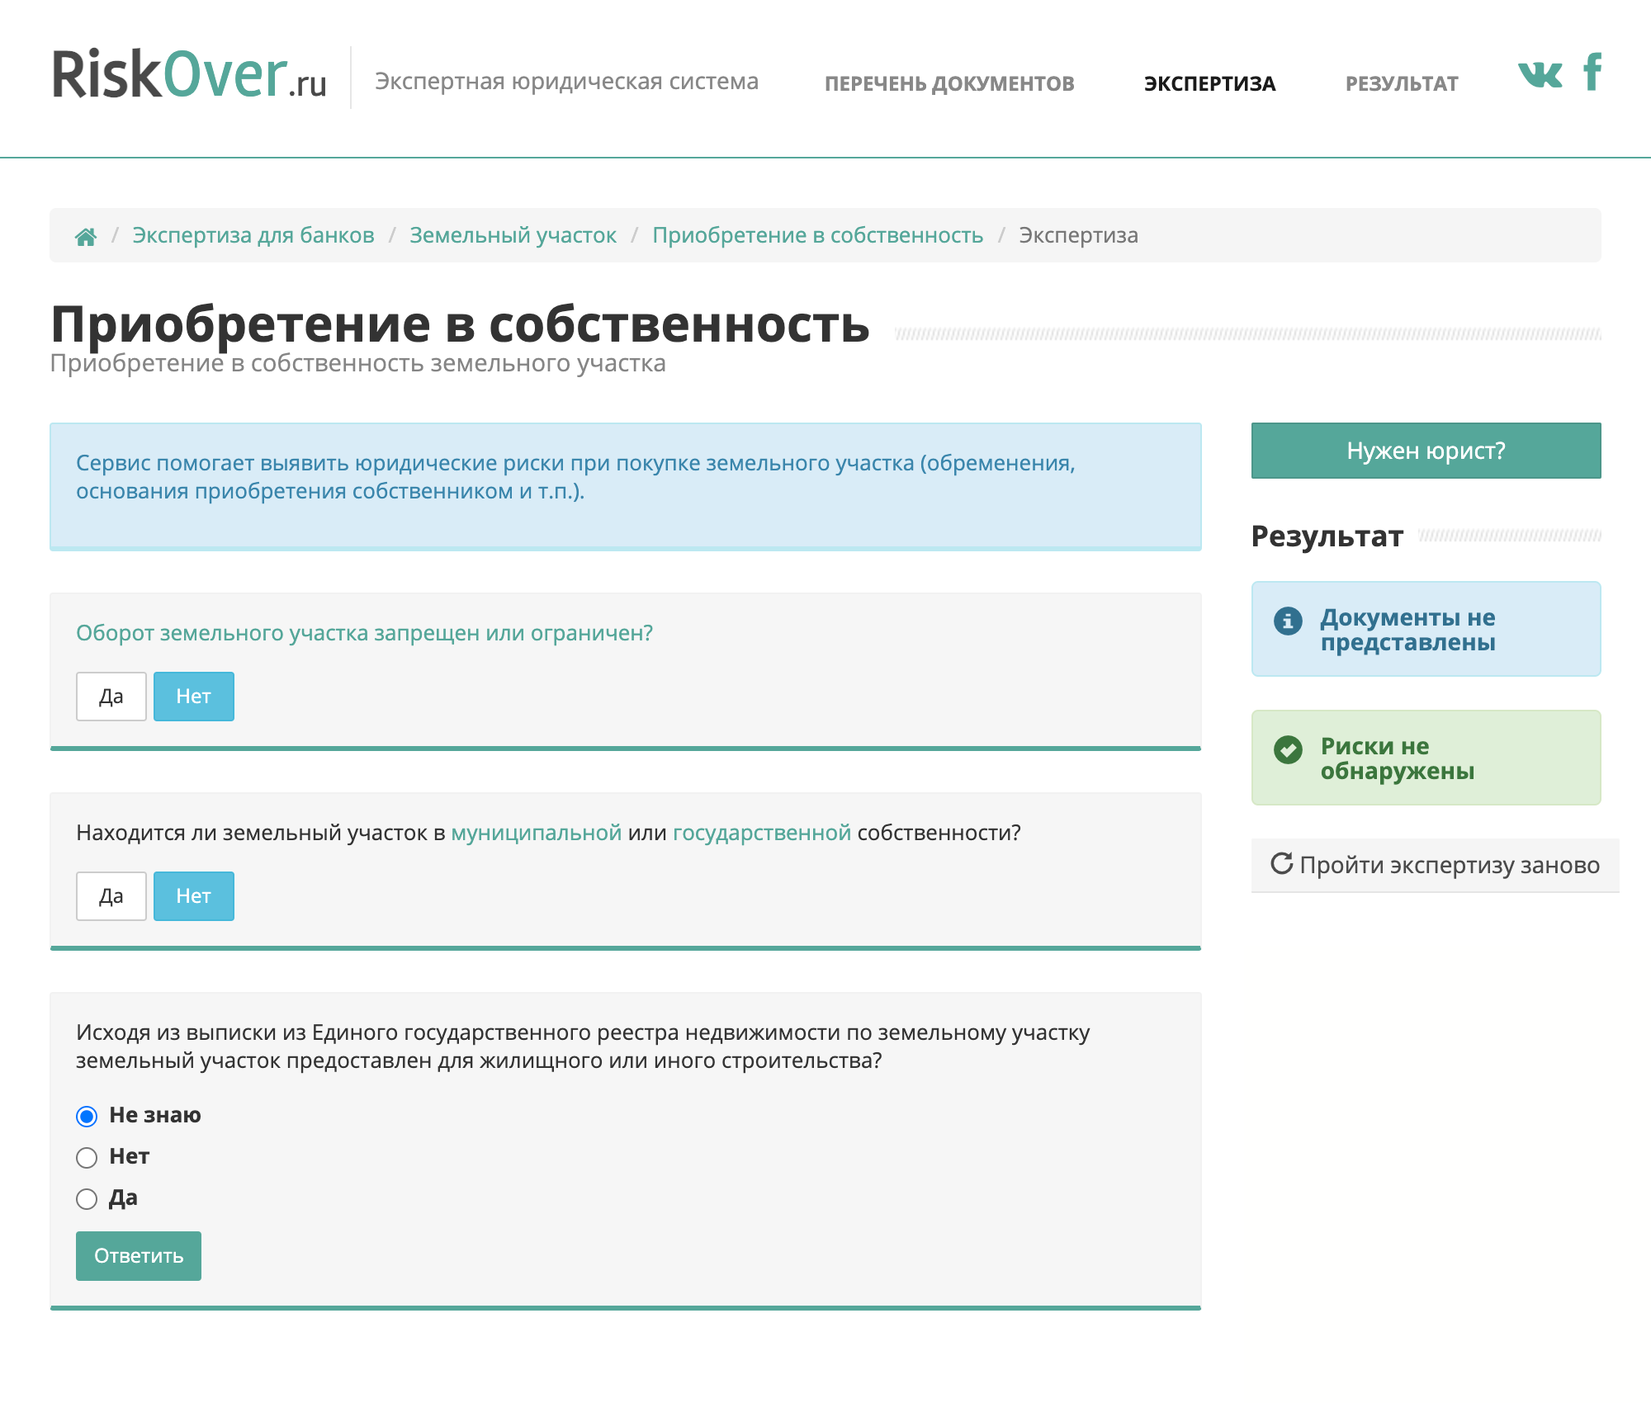Viewport: 1651px width, 1403px height.
Task: Open the 'Приобретение в собственность' breadcrumb link
Action: [817, 235]
